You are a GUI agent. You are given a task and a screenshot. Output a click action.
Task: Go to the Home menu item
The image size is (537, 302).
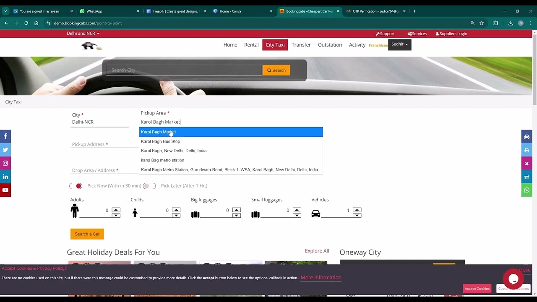230,45
